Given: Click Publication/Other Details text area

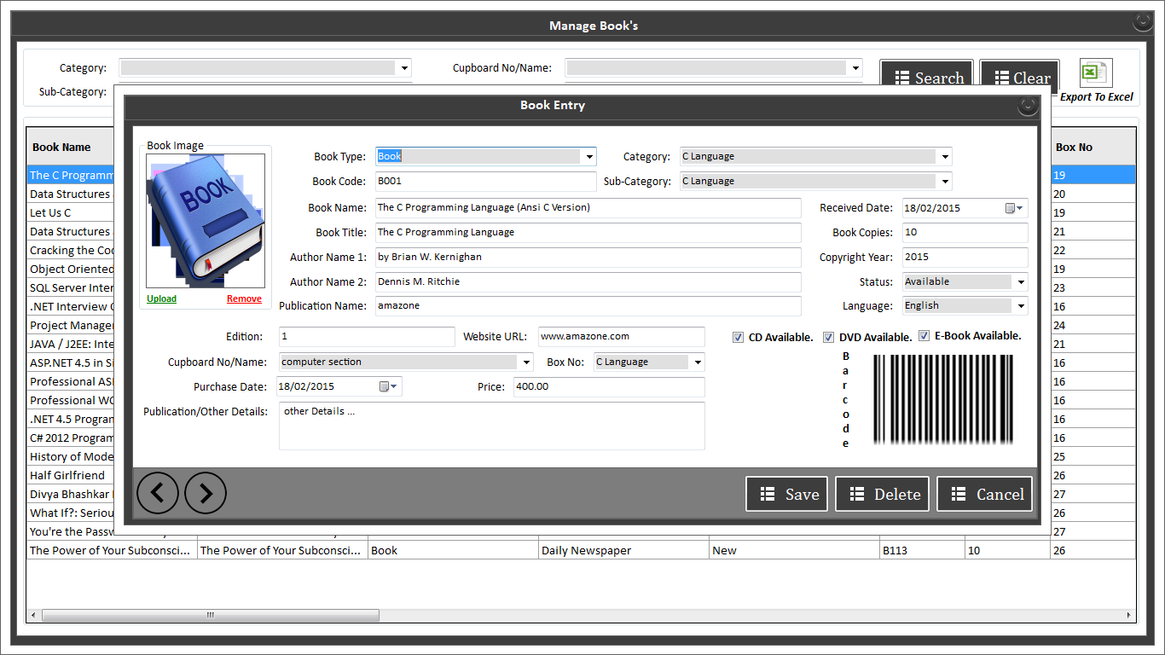Looking at the screenshot, I should [492, 426].
